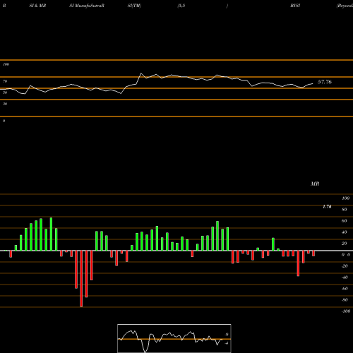Click the RSI axis label 70
The image size is (353, 353).
click(x=5, y=81)
